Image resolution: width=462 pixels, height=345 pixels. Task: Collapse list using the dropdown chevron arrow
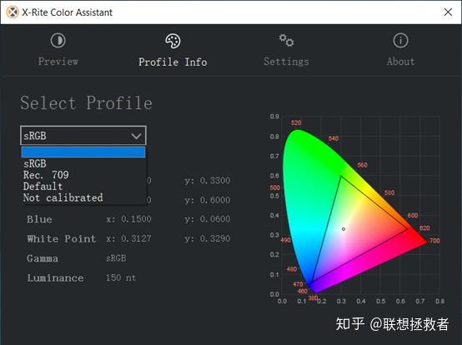pyautogui.click(x=136, y=136)
